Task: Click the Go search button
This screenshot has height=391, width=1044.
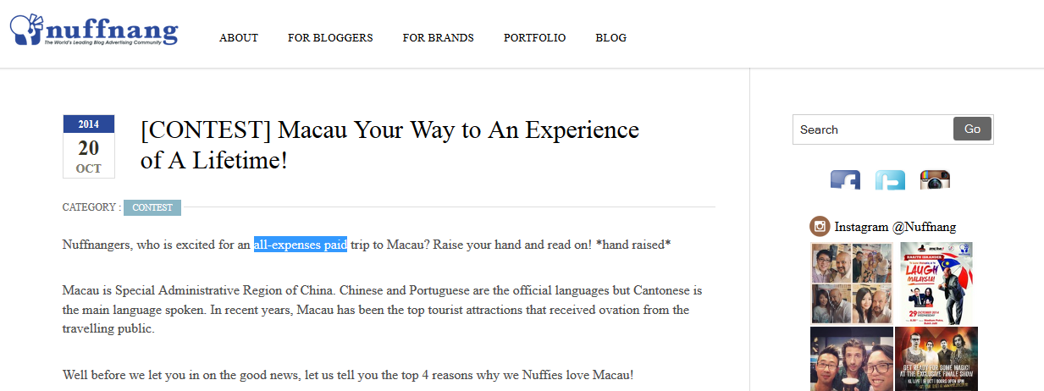Action: pos(972,129)
